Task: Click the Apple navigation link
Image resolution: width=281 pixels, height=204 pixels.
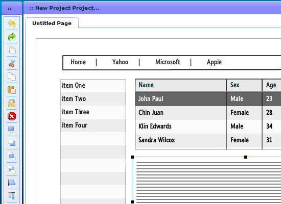Action: (214, 62)
